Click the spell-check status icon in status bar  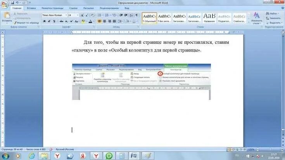click(x=51, y=149)
